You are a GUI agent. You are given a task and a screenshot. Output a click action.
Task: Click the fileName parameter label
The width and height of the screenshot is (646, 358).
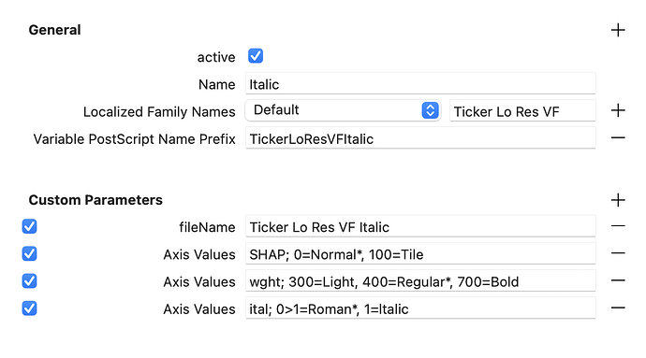coord(207,227)
